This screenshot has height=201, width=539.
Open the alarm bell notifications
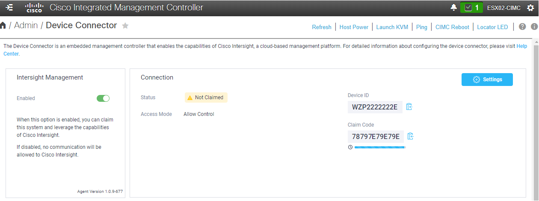pyautogui.click(x=453, y=7)
